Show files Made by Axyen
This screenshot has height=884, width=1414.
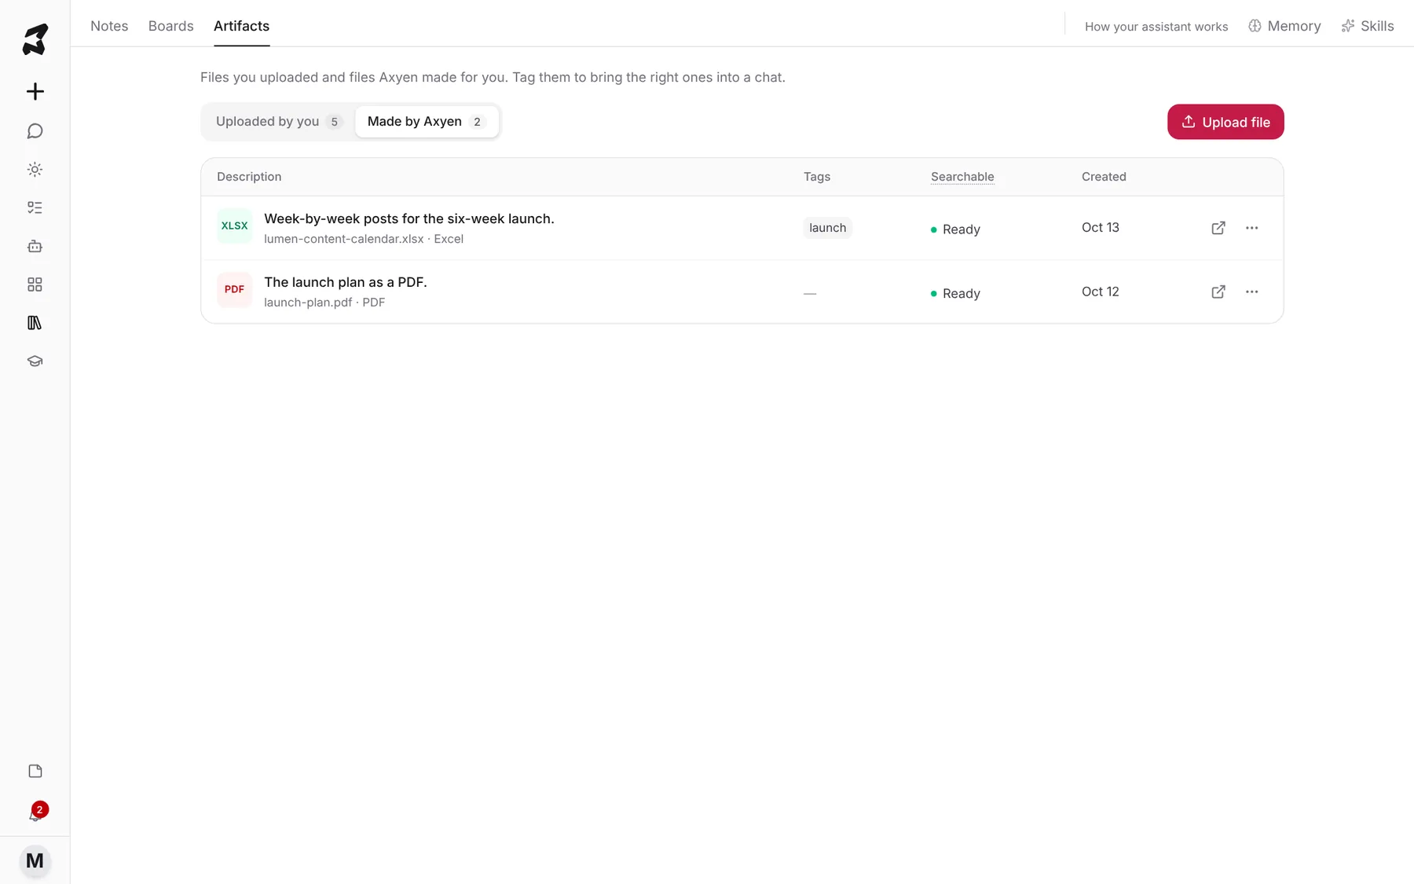427,122
